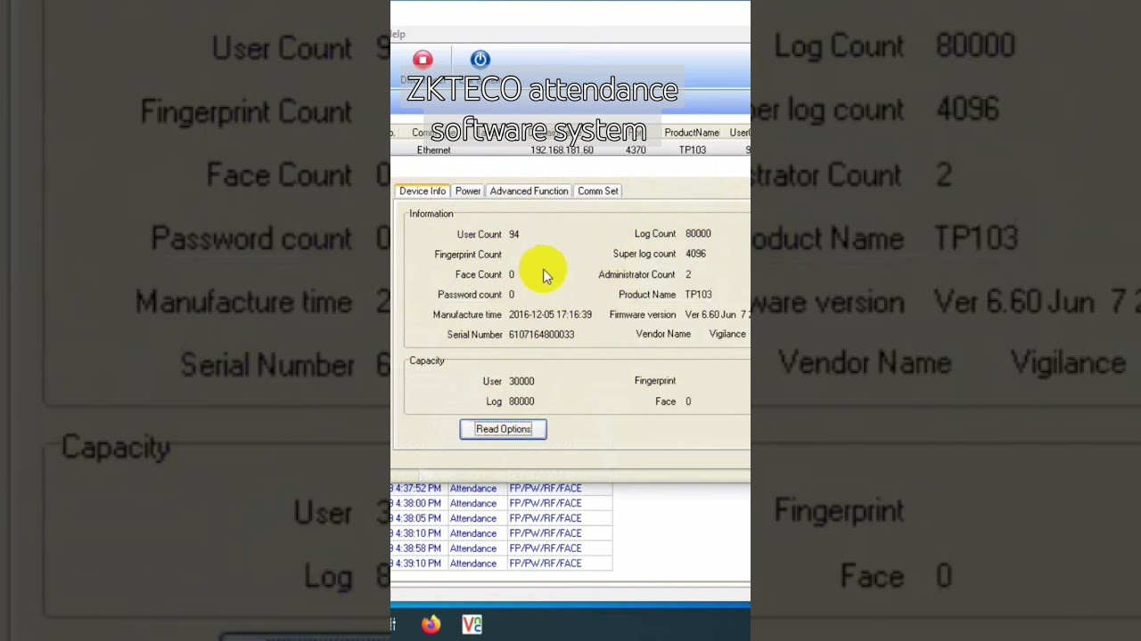Click the Manufacture time value 2016-12-05 17:16:39

coord(550,314)
